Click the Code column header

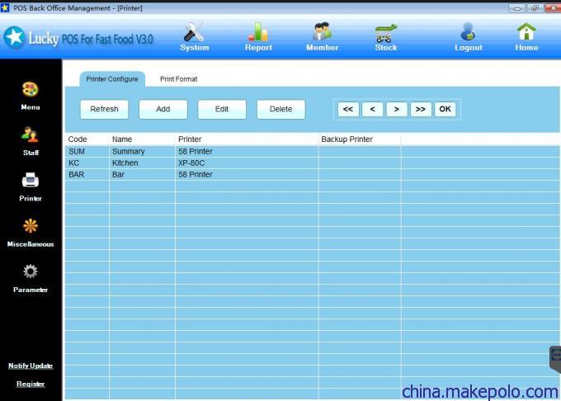click(87, 139)
